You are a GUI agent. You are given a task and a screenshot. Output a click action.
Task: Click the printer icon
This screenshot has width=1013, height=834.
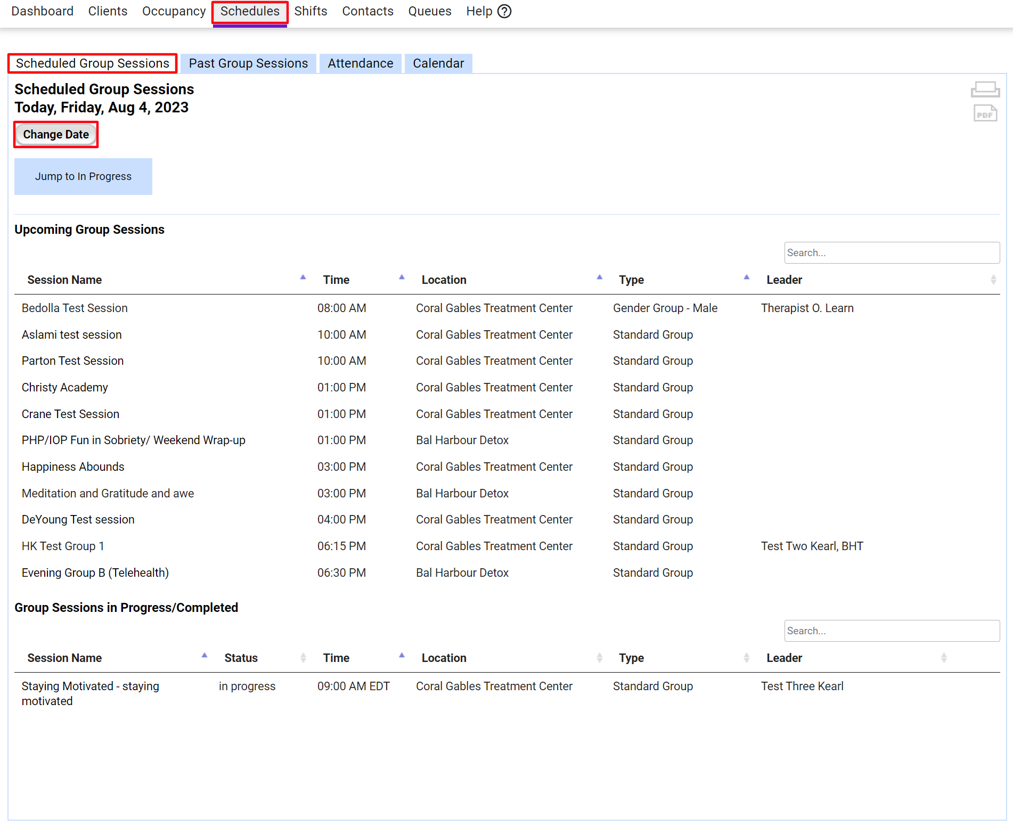[985, 89]
